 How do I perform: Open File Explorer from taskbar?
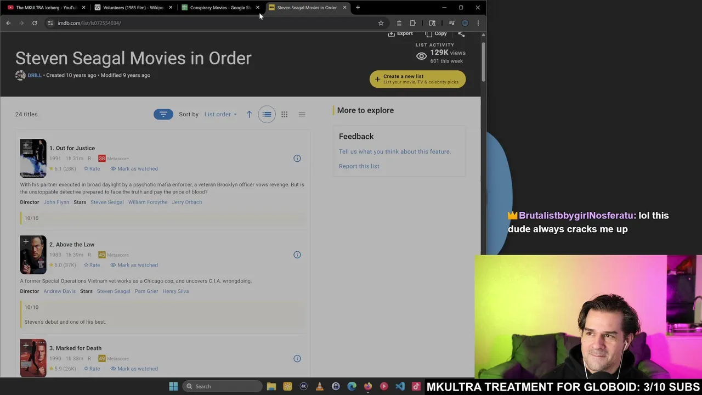point(271,386)
